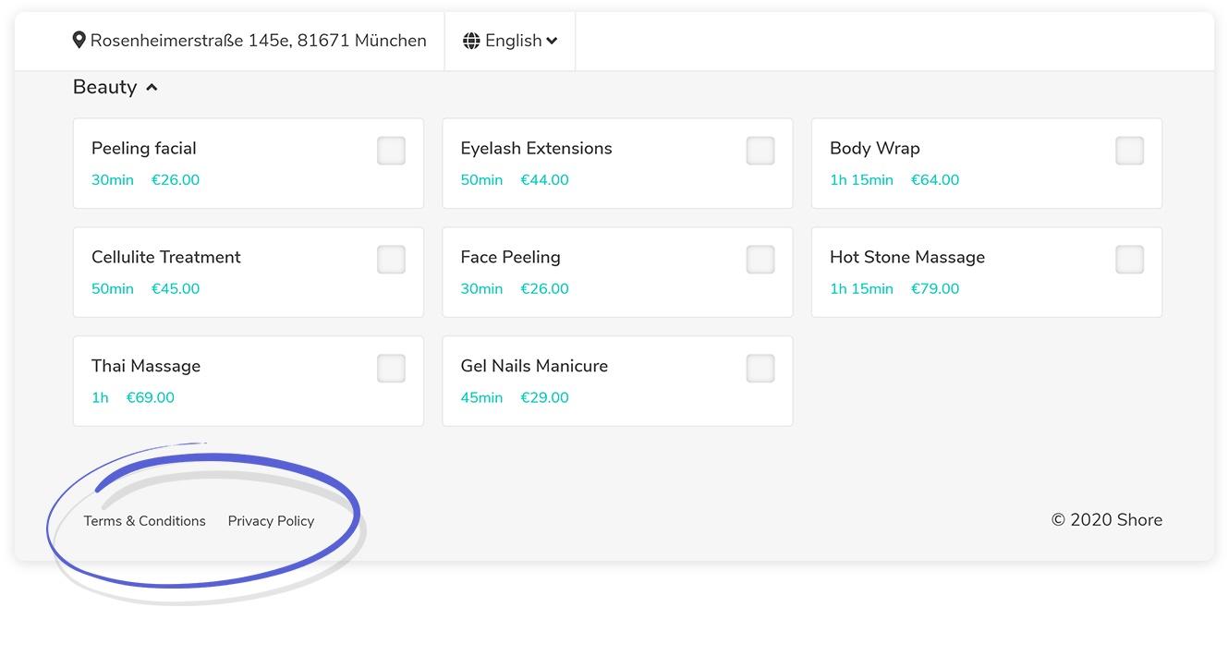The width and height of the screenshot is (1228, 656).
Task: Select the Hot Stone Massage checkbox
Action: point(1129,260)
